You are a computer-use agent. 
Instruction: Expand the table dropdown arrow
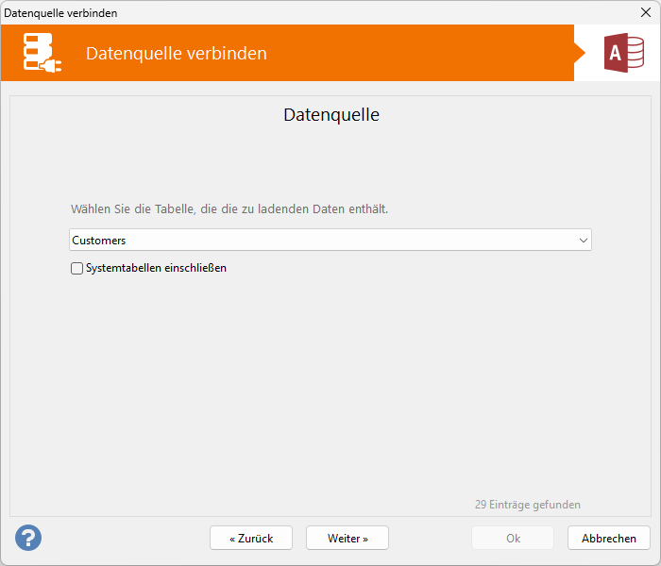point(583,241)
